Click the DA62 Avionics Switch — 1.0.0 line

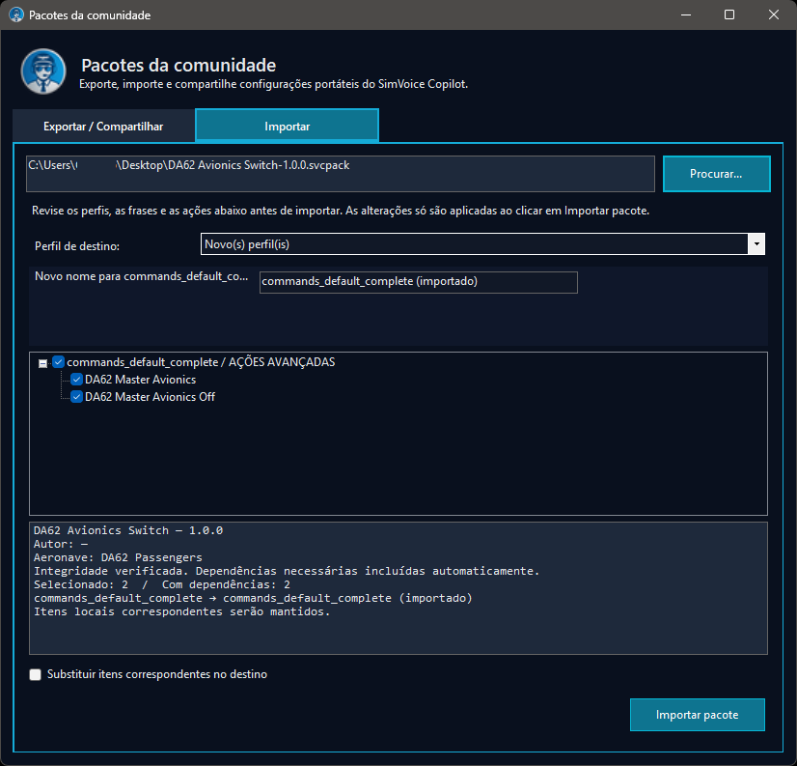click(128, 530)
